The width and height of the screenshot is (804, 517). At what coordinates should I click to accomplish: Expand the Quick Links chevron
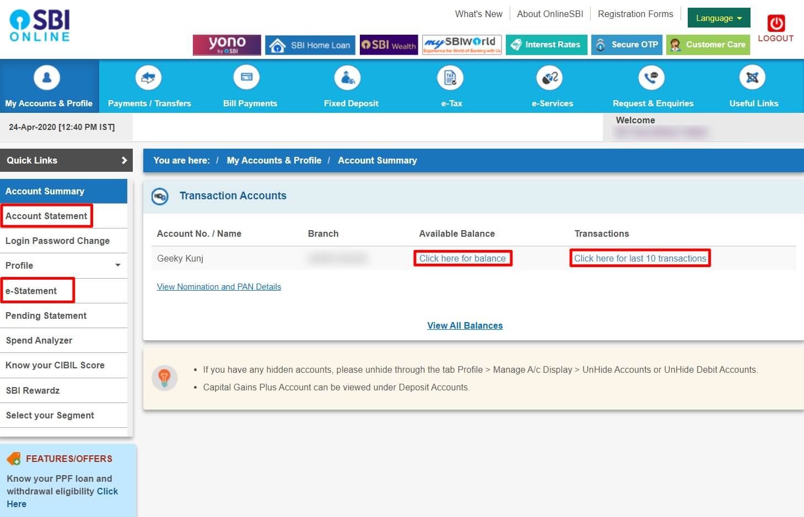click(124, 160)
